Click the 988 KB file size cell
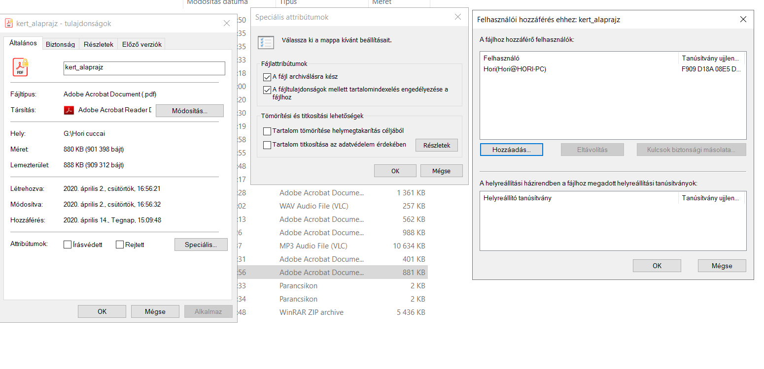Screen dimensions: 764x369 (414, 232)
